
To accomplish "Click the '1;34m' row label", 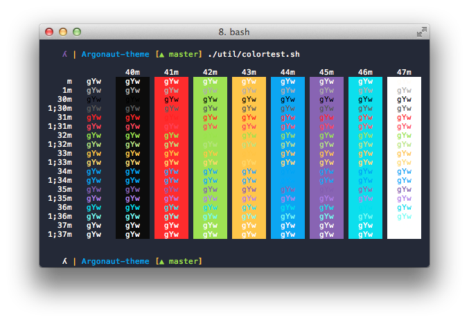I will tap(60, 180).
